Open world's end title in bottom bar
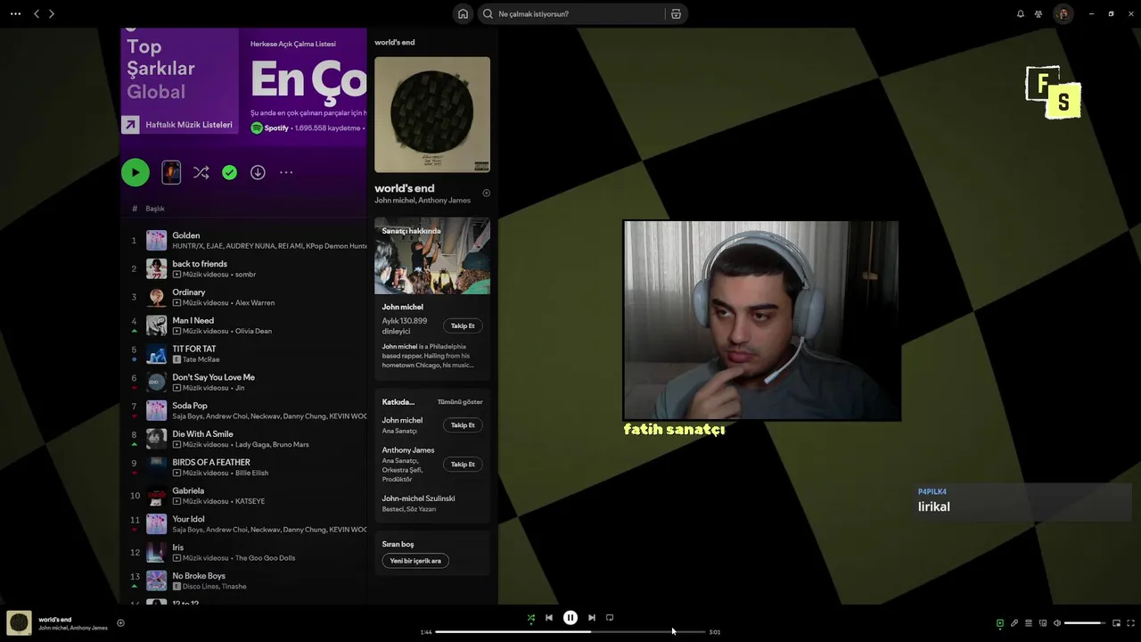This screenshot has height=642, width=1141. click(x=55, y=619)
